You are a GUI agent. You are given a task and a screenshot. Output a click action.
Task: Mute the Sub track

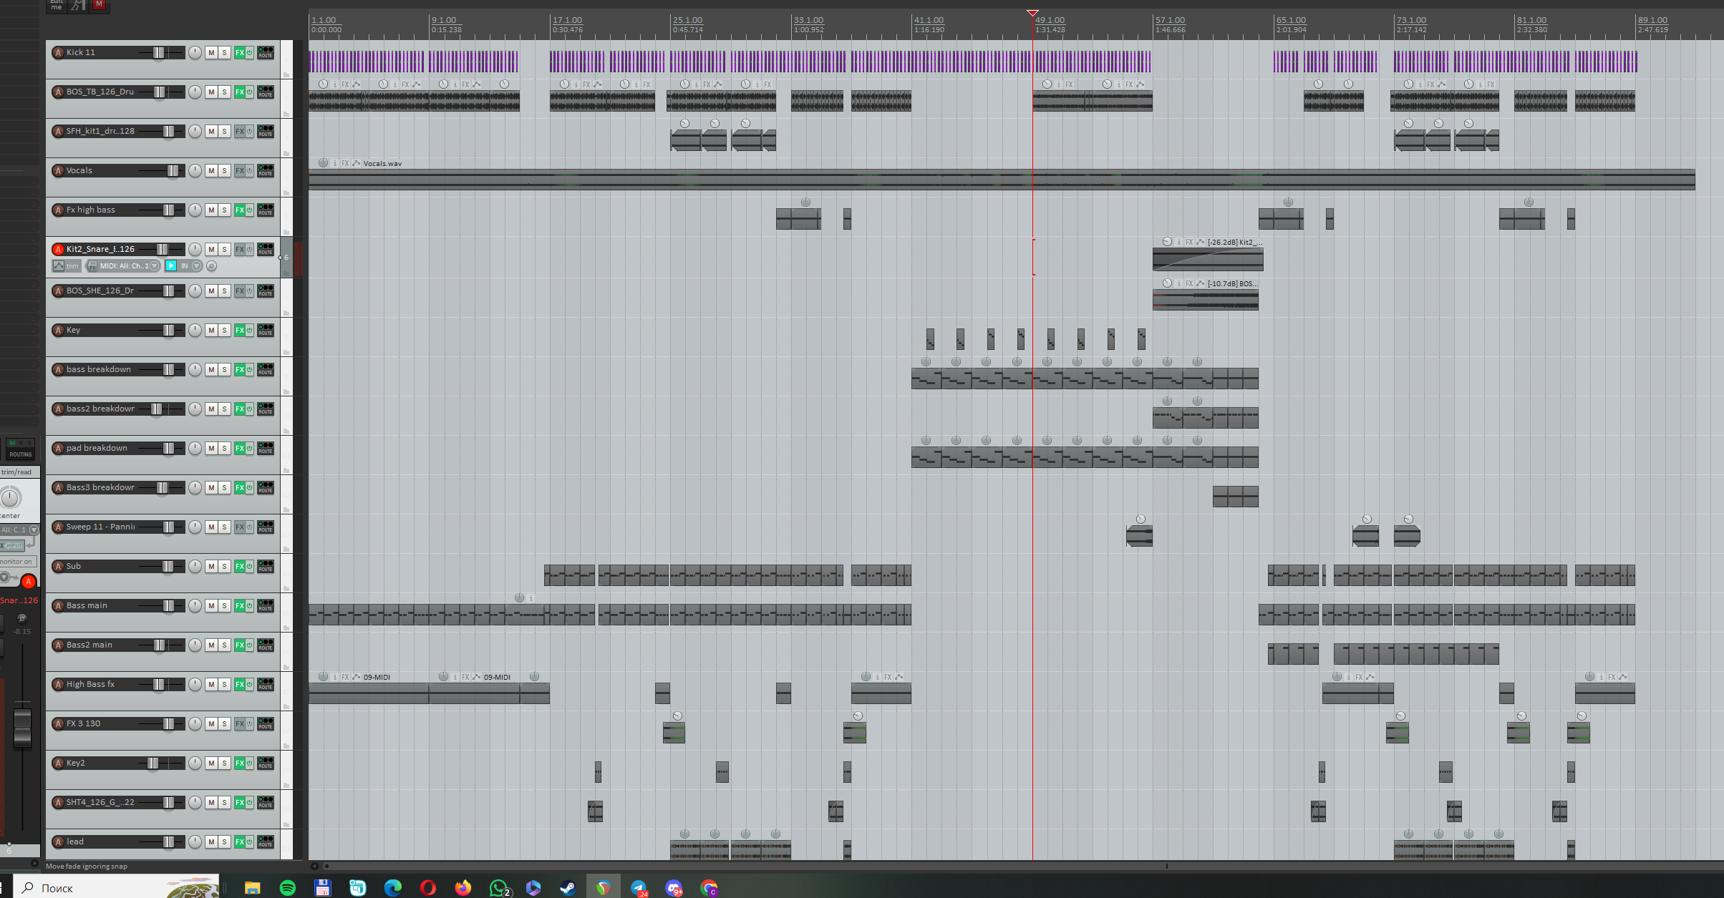[x=211, y=566]
